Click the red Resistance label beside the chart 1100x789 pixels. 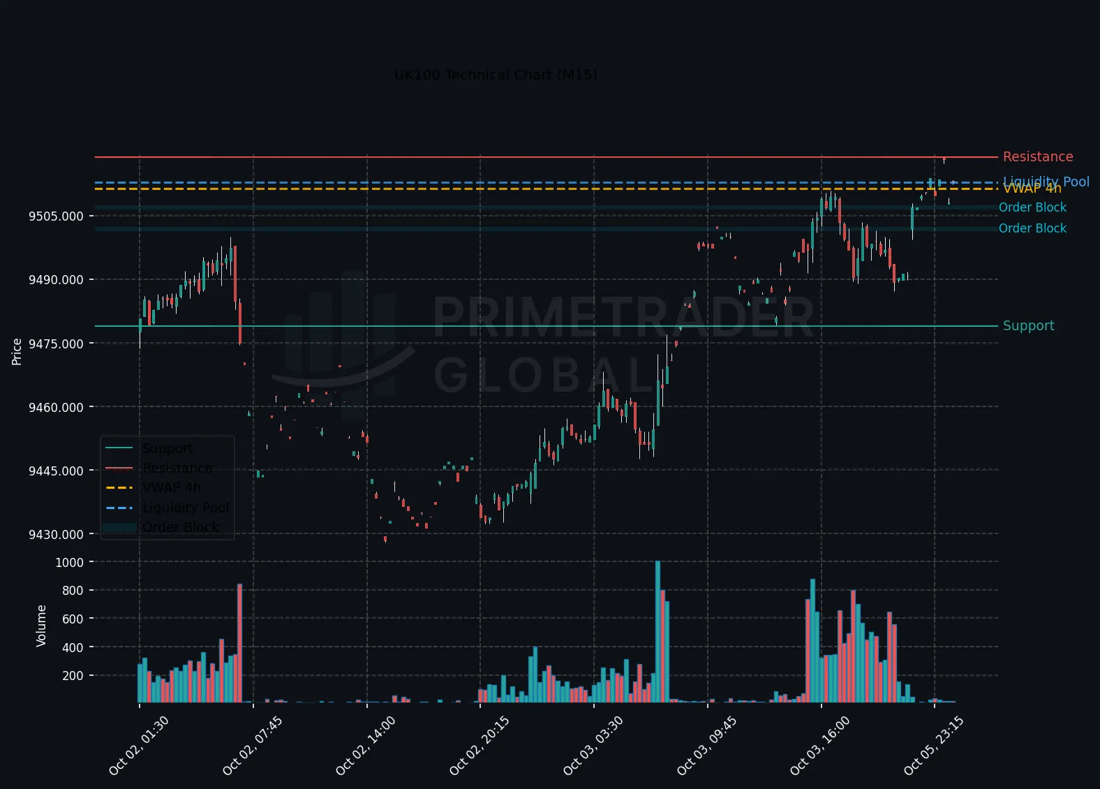tap(1038, 157)
